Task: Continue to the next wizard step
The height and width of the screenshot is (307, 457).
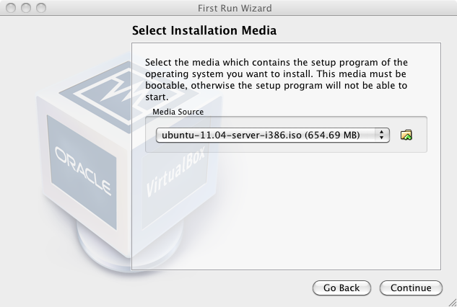Action: (x=411, y=288)
